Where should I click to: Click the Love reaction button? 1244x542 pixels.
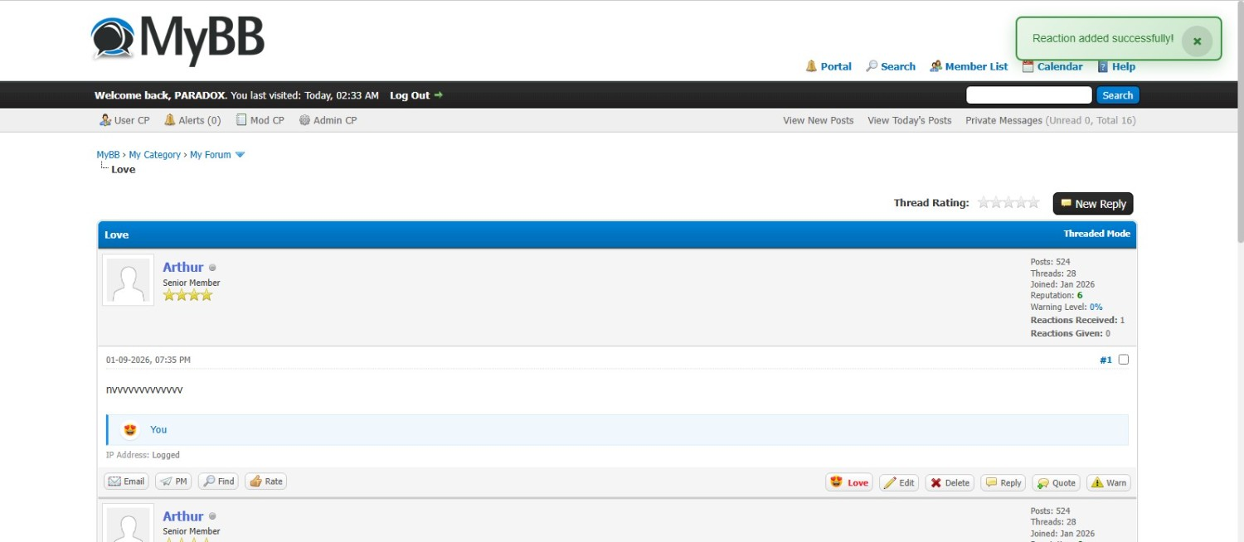point(848,482)
